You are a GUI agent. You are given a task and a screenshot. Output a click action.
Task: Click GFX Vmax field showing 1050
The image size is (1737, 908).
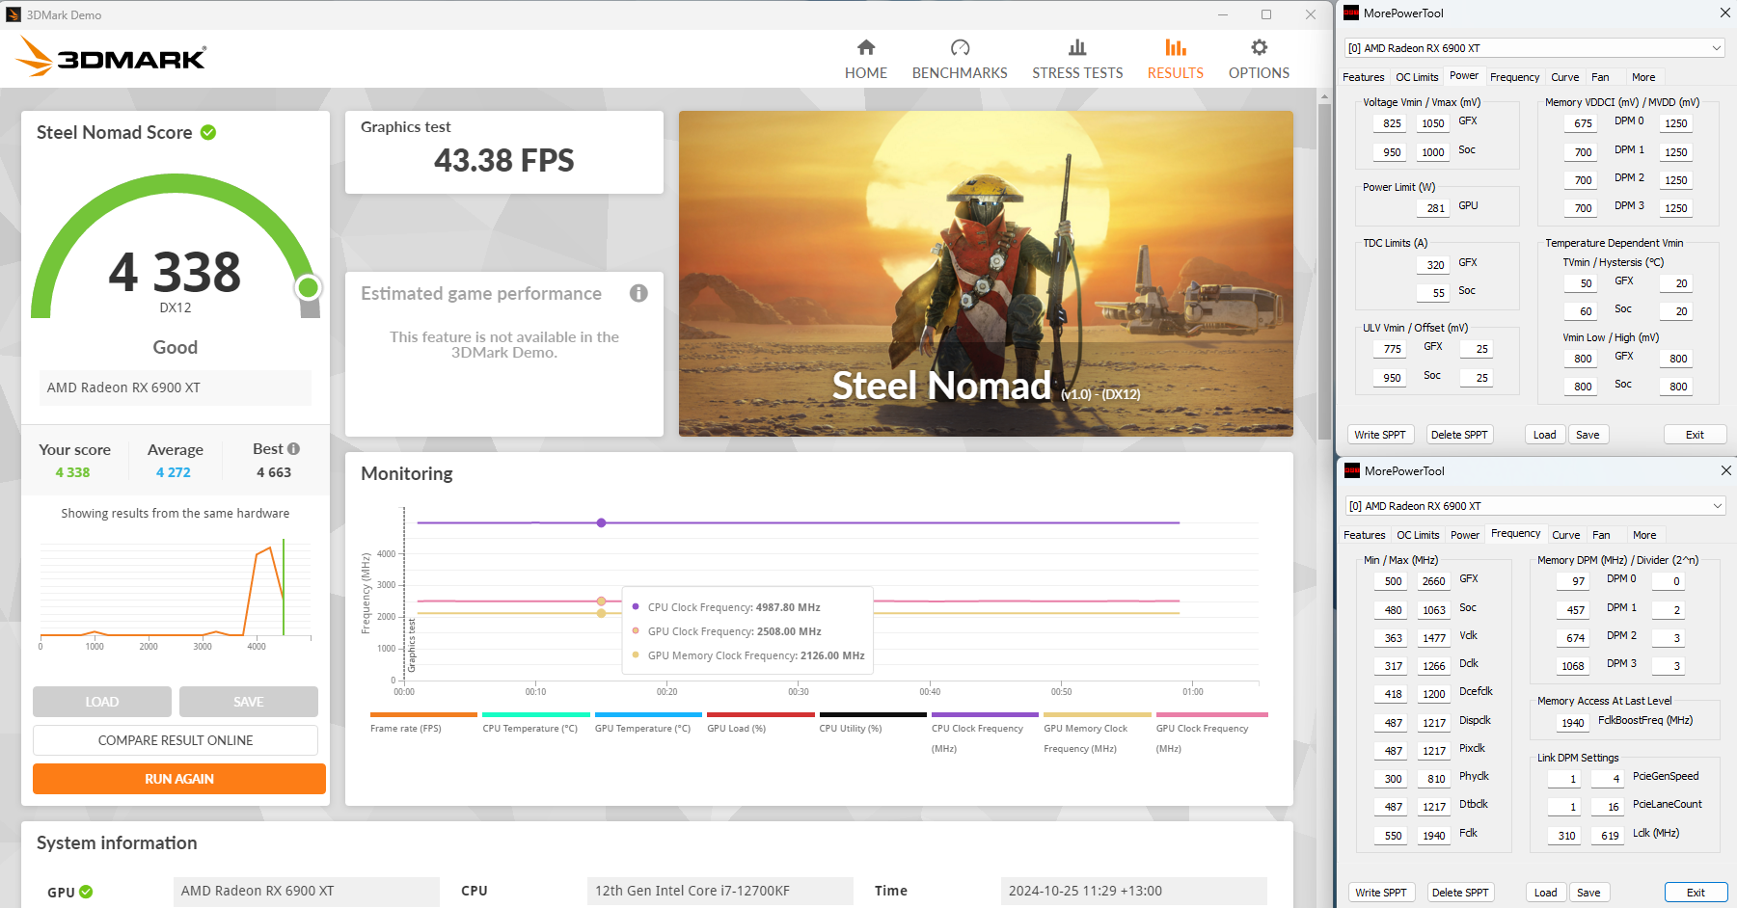coord(1432,123)
